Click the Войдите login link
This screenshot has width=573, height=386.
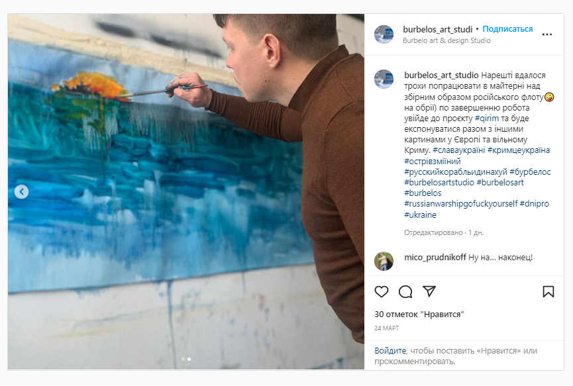390,350
